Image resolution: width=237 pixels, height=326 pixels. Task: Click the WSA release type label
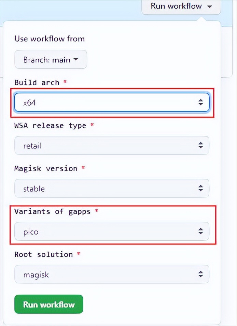(x=50, y=125)
